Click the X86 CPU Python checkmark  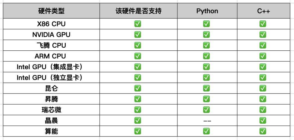click(206, 24)
